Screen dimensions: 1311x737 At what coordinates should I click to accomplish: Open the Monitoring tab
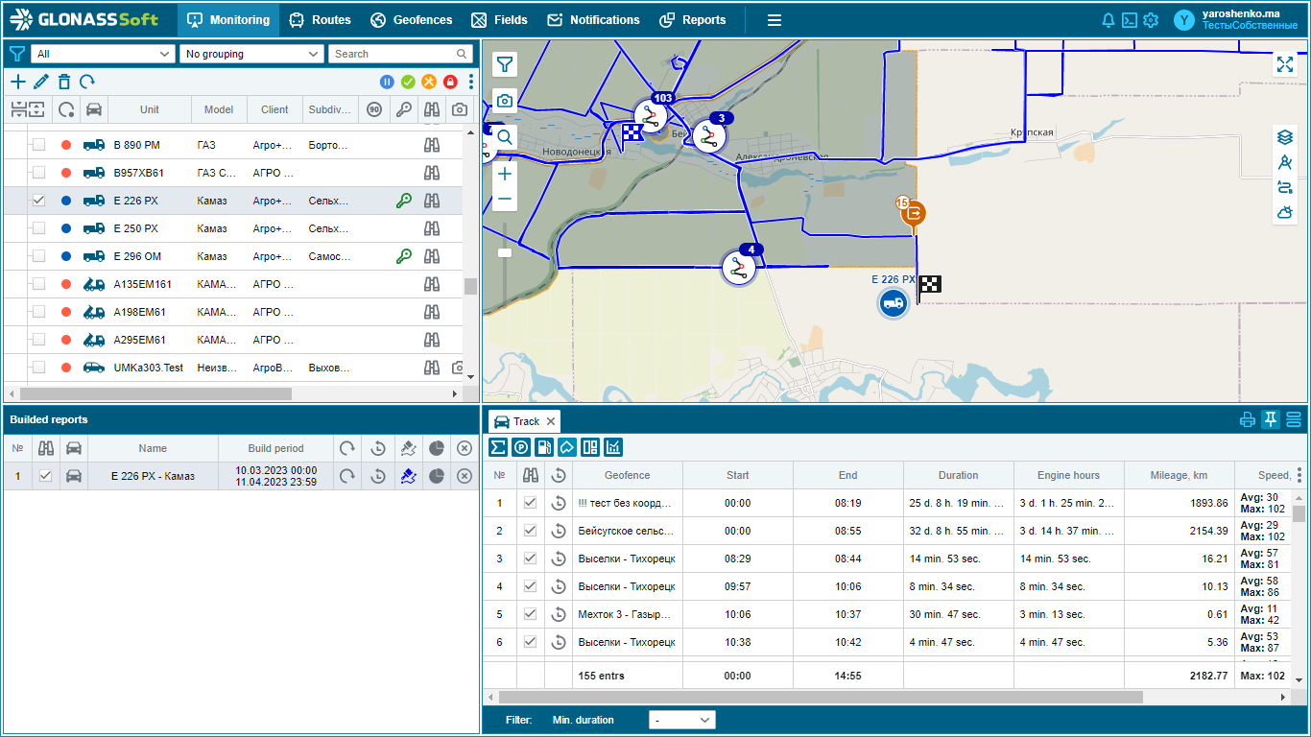228,20
